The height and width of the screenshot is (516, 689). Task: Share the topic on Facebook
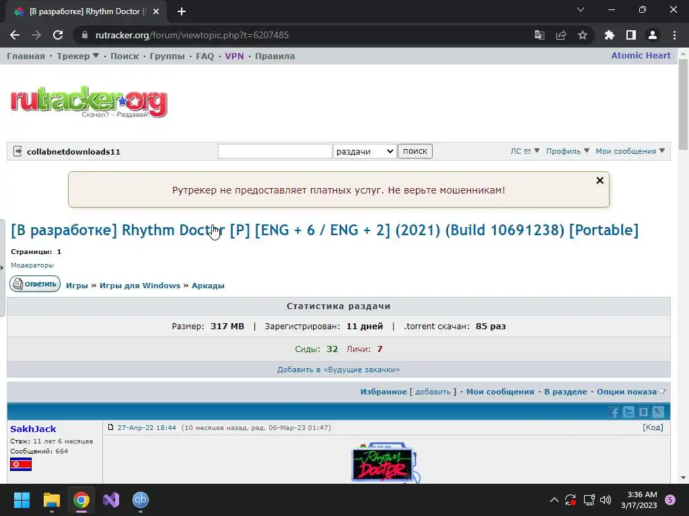pyautogui.click(x=615, y=412)
